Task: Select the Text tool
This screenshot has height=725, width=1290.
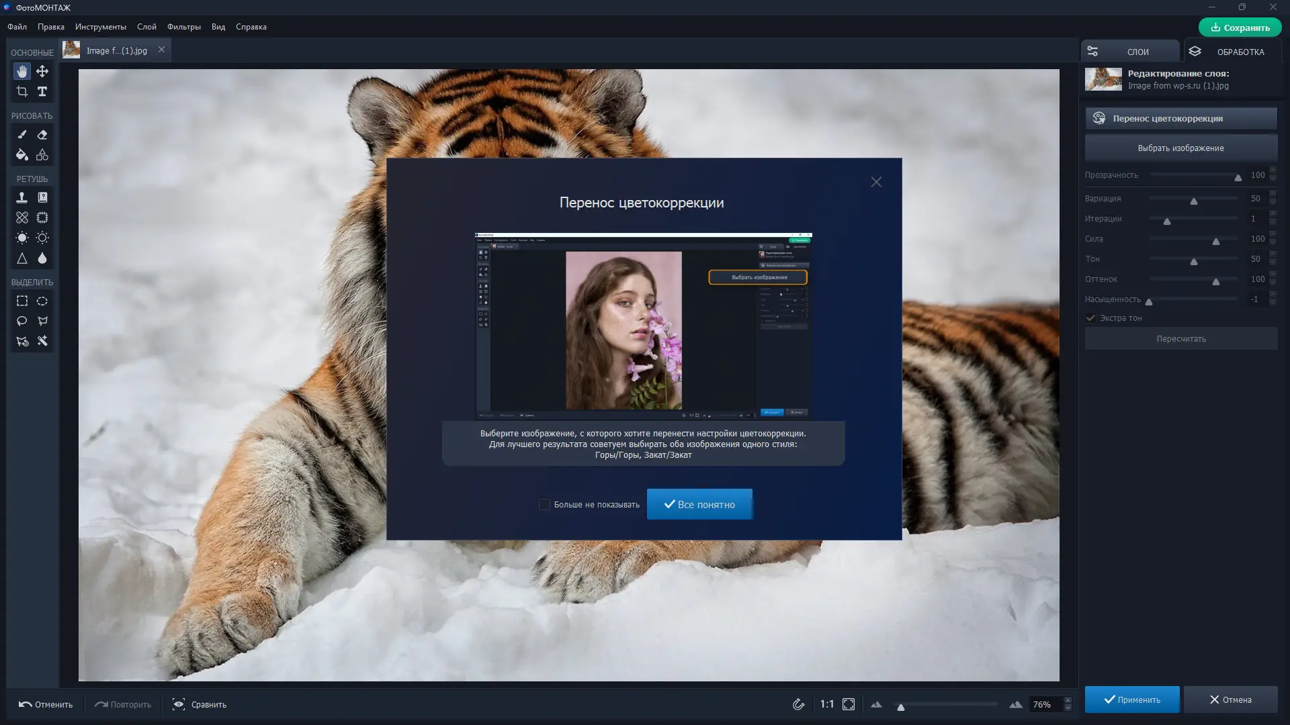Action: 42,91
